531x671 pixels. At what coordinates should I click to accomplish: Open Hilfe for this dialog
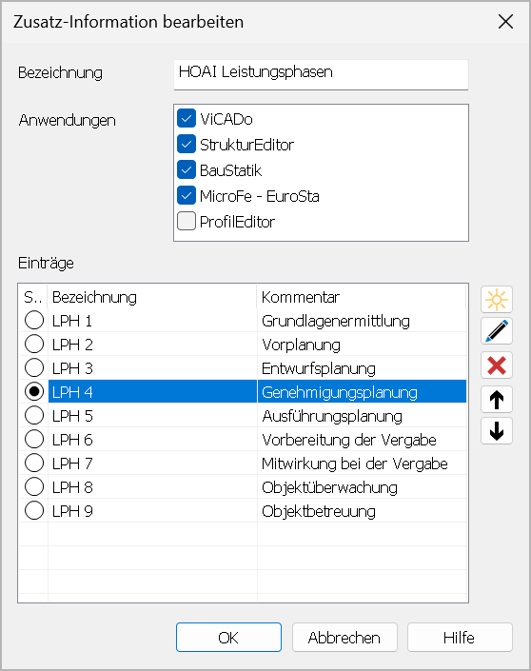460,637
